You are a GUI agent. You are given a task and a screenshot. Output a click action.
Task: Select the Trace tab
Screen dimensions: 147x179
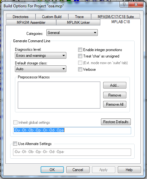click(x=79, y=17)
